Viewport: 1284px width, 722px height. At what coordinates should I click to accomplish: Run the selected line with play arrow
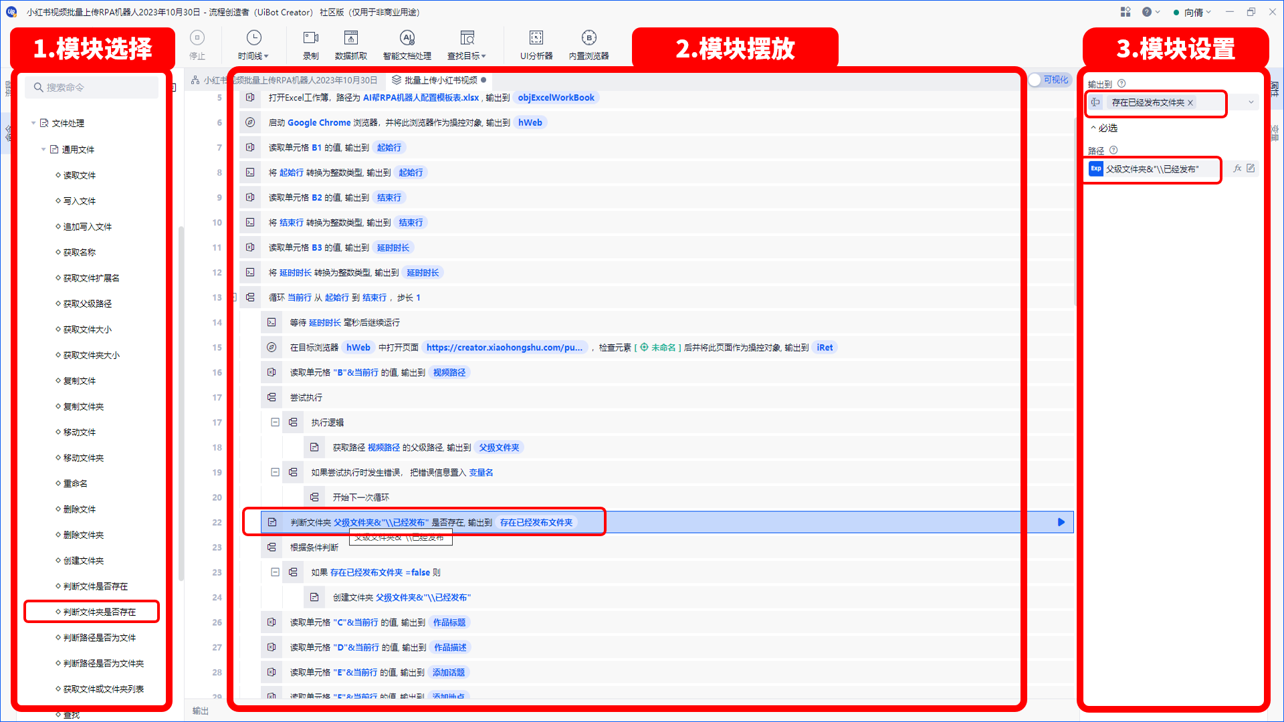tap(1061, 522)
